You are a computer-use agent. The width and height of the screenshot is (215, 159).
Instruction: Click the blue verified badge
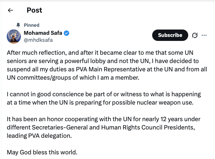tap(66, 33)
